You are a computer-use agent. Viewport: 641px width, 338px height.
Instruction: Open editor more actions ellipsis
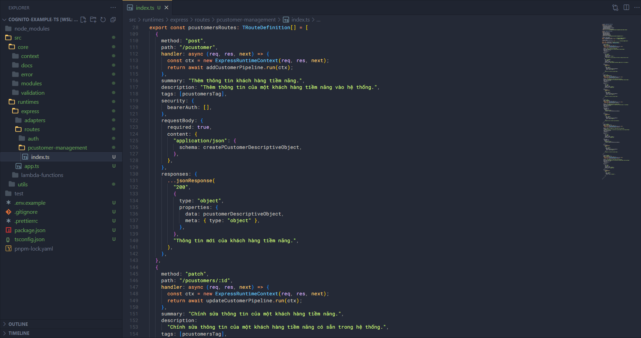click(x=637, y=8)
